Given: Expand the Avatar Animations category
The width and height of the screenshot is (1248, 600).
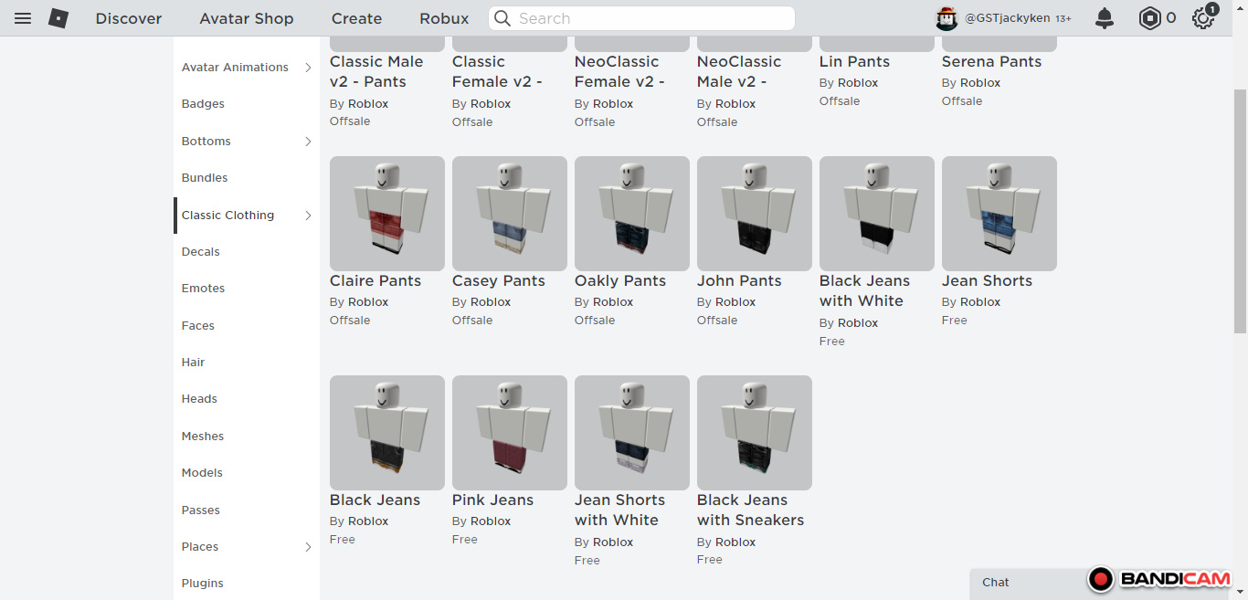Looking at the screenshot, I should pyautogui.click(x=308, y=68).
